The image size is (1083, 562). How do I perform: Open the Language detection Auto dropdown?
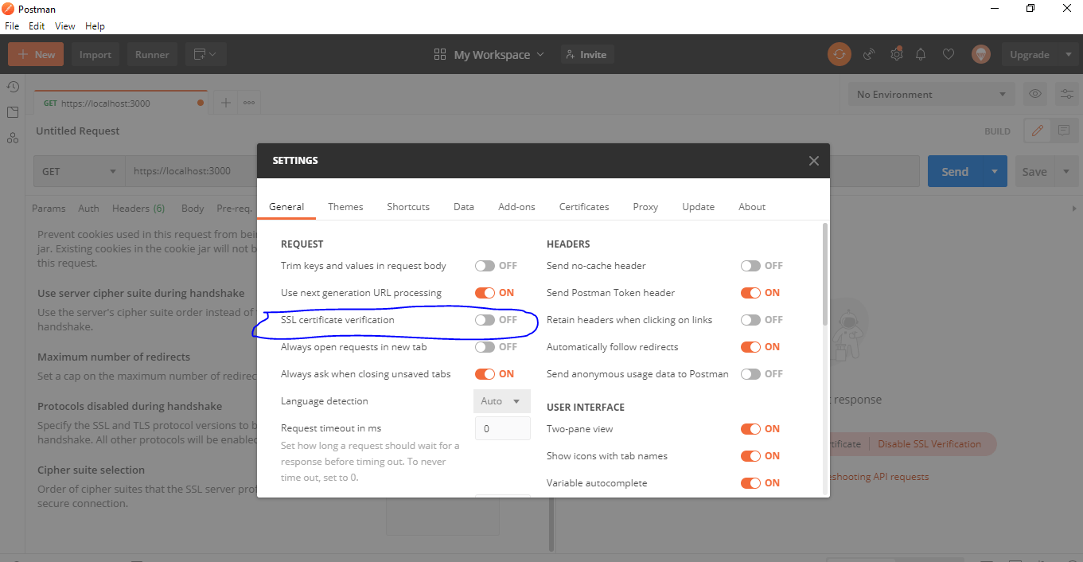point(501,401)
